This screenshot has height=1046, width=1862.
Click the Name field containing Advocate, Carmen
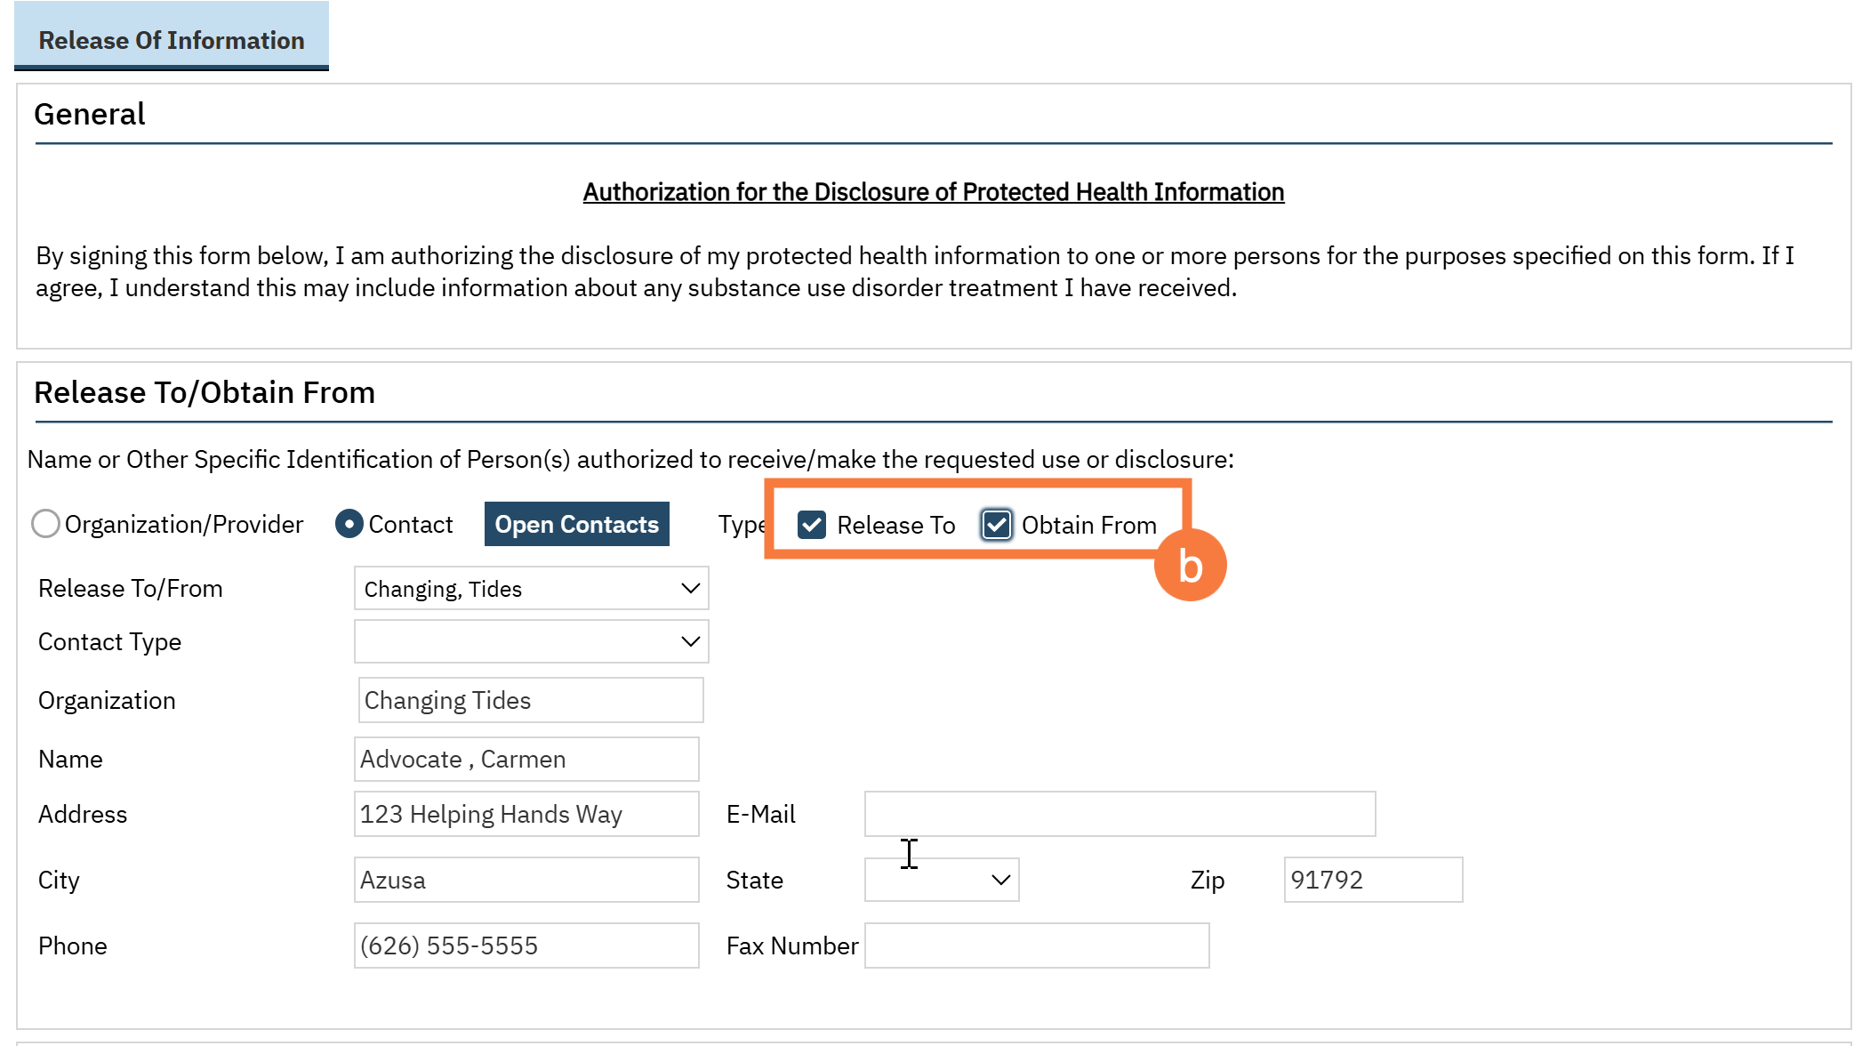526,759
